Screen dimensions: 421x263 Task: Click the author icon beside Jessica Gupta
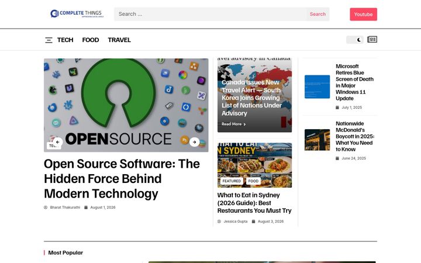219,222
